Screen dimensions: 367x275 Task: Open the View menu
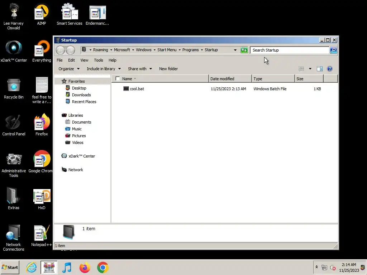click(x=84, y=60)
